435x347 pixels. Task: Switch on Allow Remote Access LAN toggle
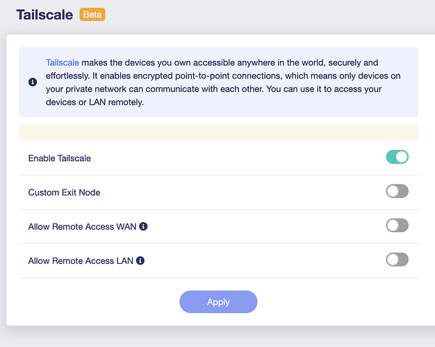[397, 260]
